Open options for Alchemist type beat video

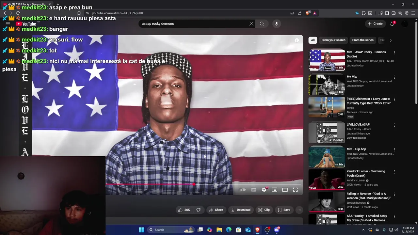click(x=394, y=100)
